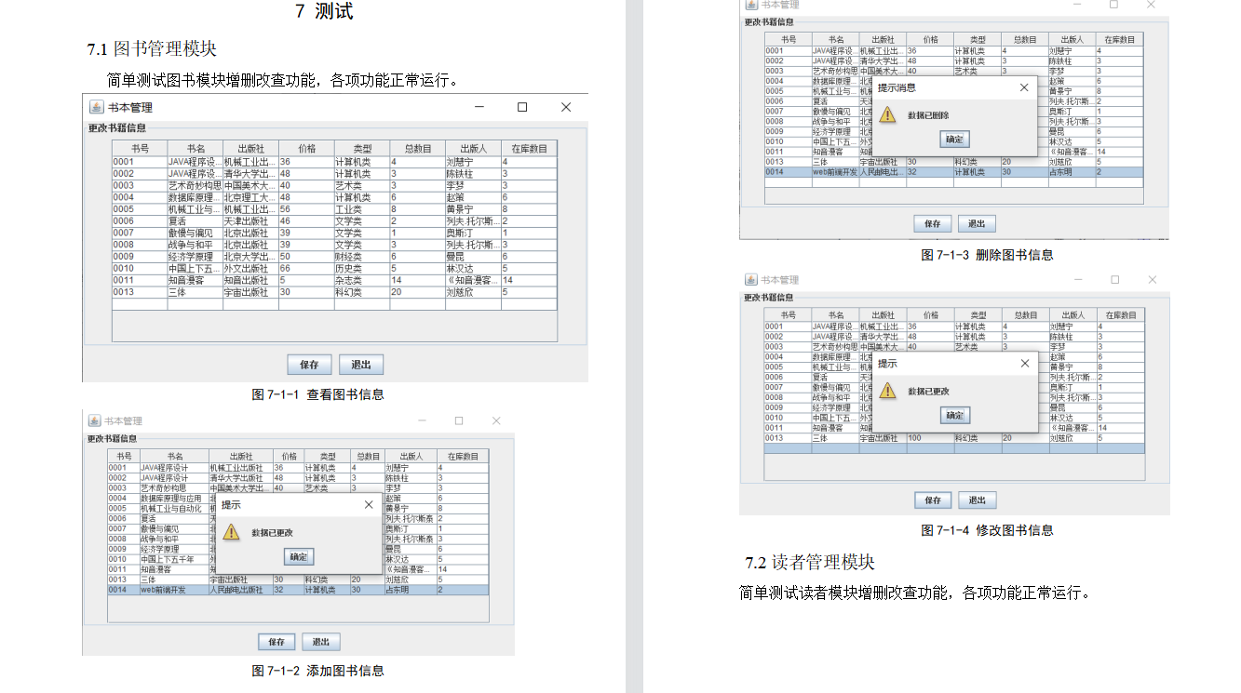1241x693 pixels.
Task: Click 保存 button in figure 7-1-2 window
Action: [x=277, y=642]
